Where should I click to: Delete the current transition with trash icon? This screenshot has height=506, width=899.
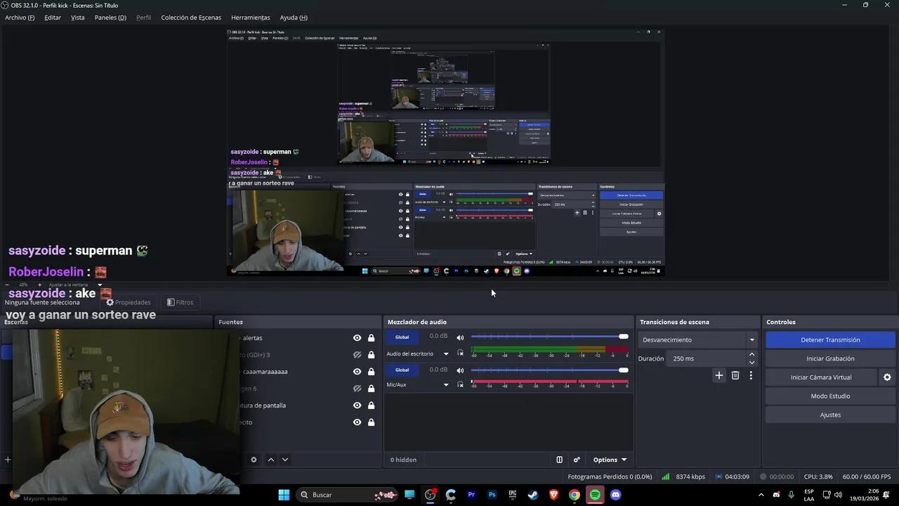pos(735,375)
